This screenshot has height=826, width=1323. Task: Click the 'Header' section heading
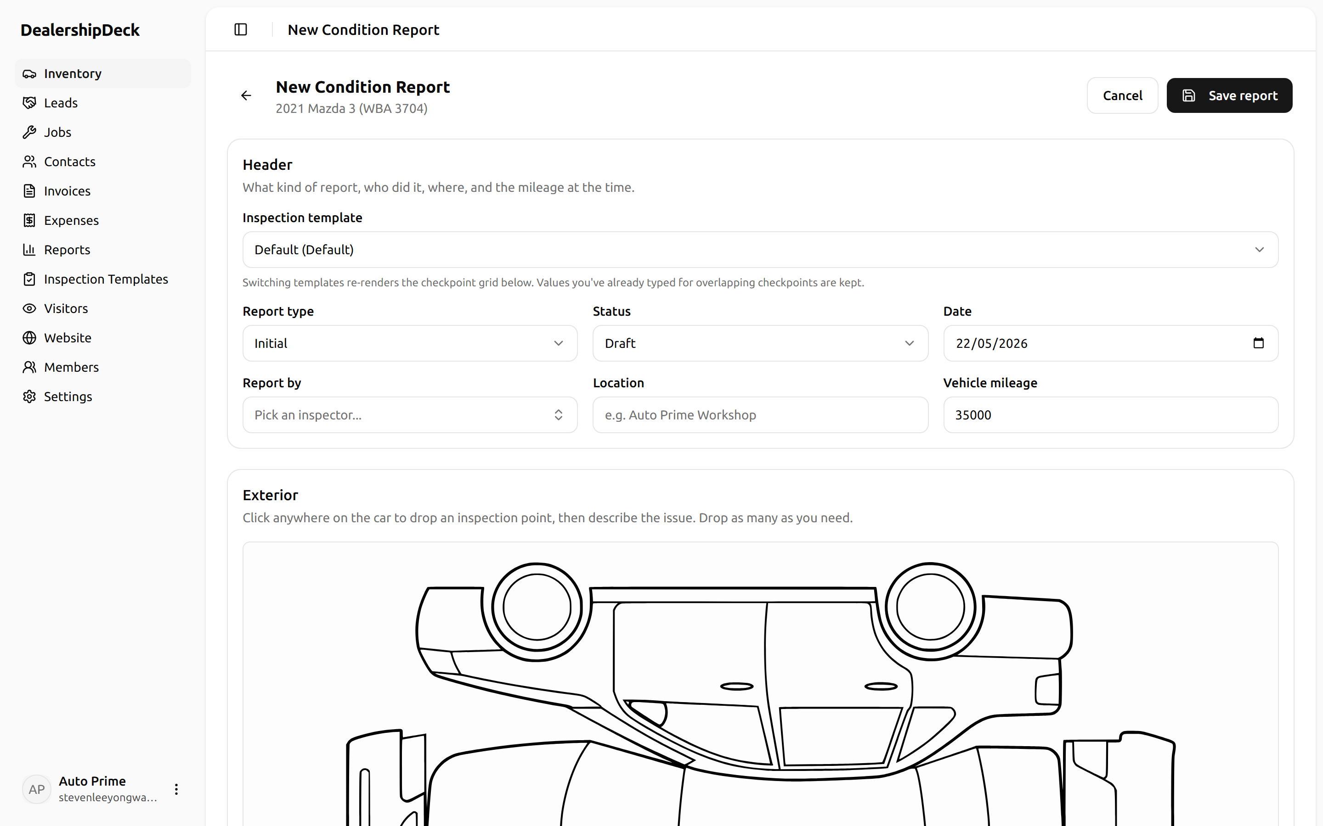pyautogui.click(x=267, y=164)
